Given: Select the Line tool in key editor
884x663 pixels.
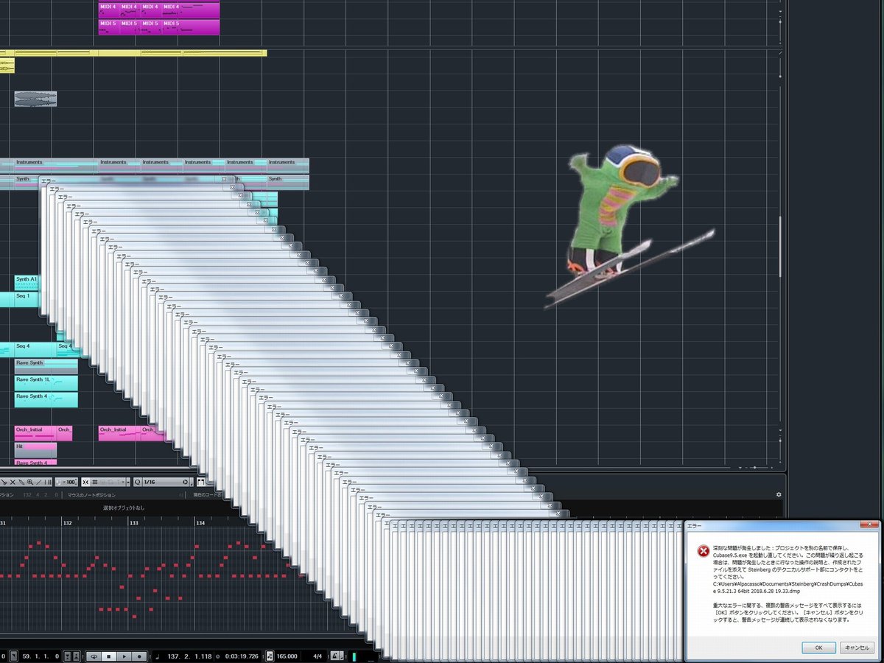Looking at the screenshot, I should click(x=38, y=482).
